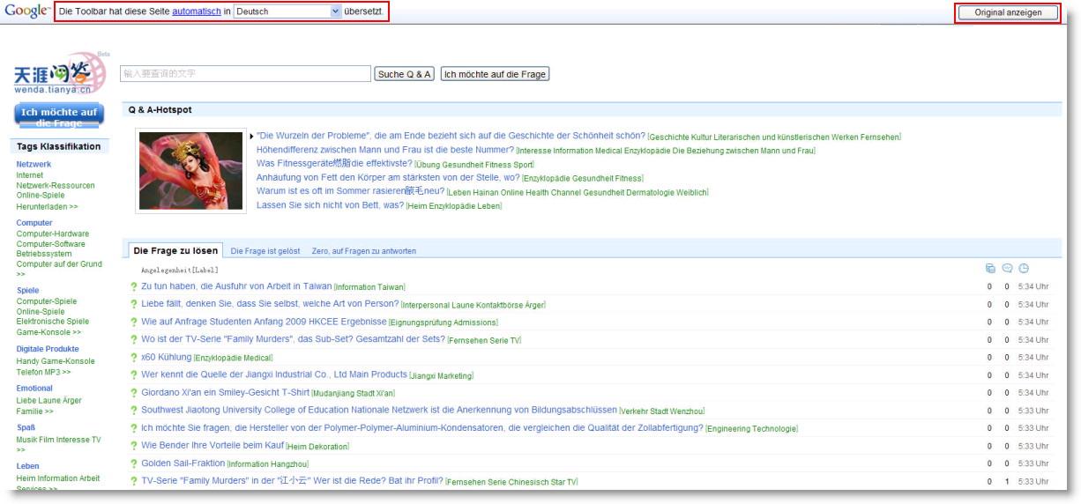Open hotspot Höhendifferenz zwischen Mann und Frau question

pos(385,150)
